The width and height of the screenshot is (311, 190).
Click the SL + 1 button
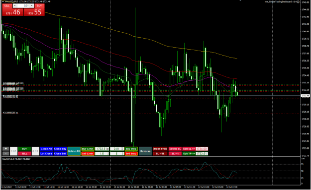(175, 154)
